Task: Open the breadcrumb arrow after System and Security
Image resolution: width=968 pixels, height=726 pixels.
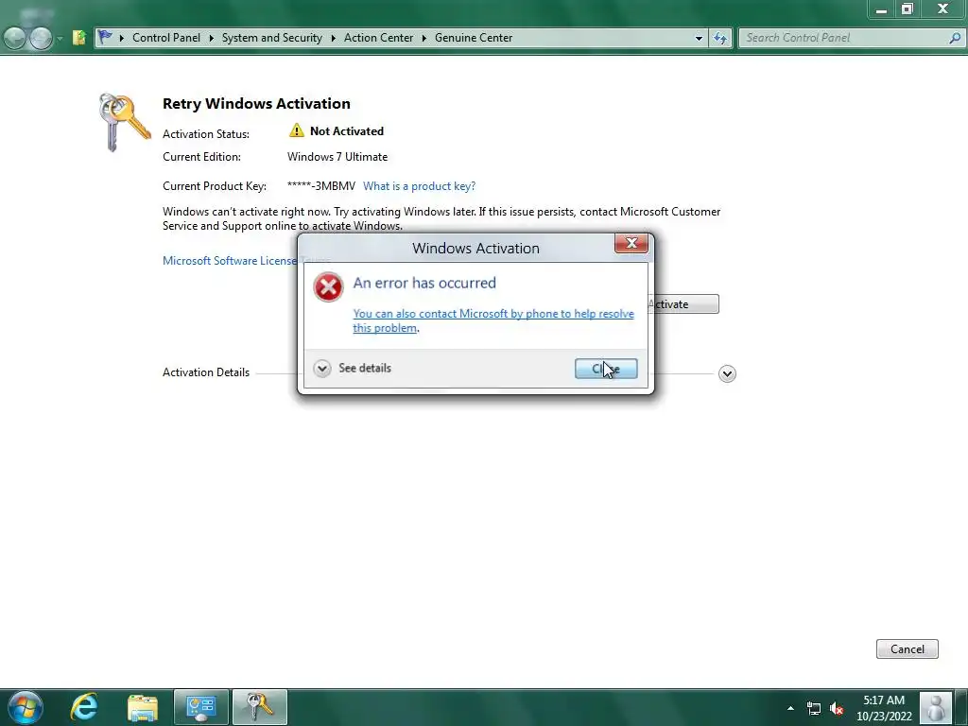Action: 334,38
